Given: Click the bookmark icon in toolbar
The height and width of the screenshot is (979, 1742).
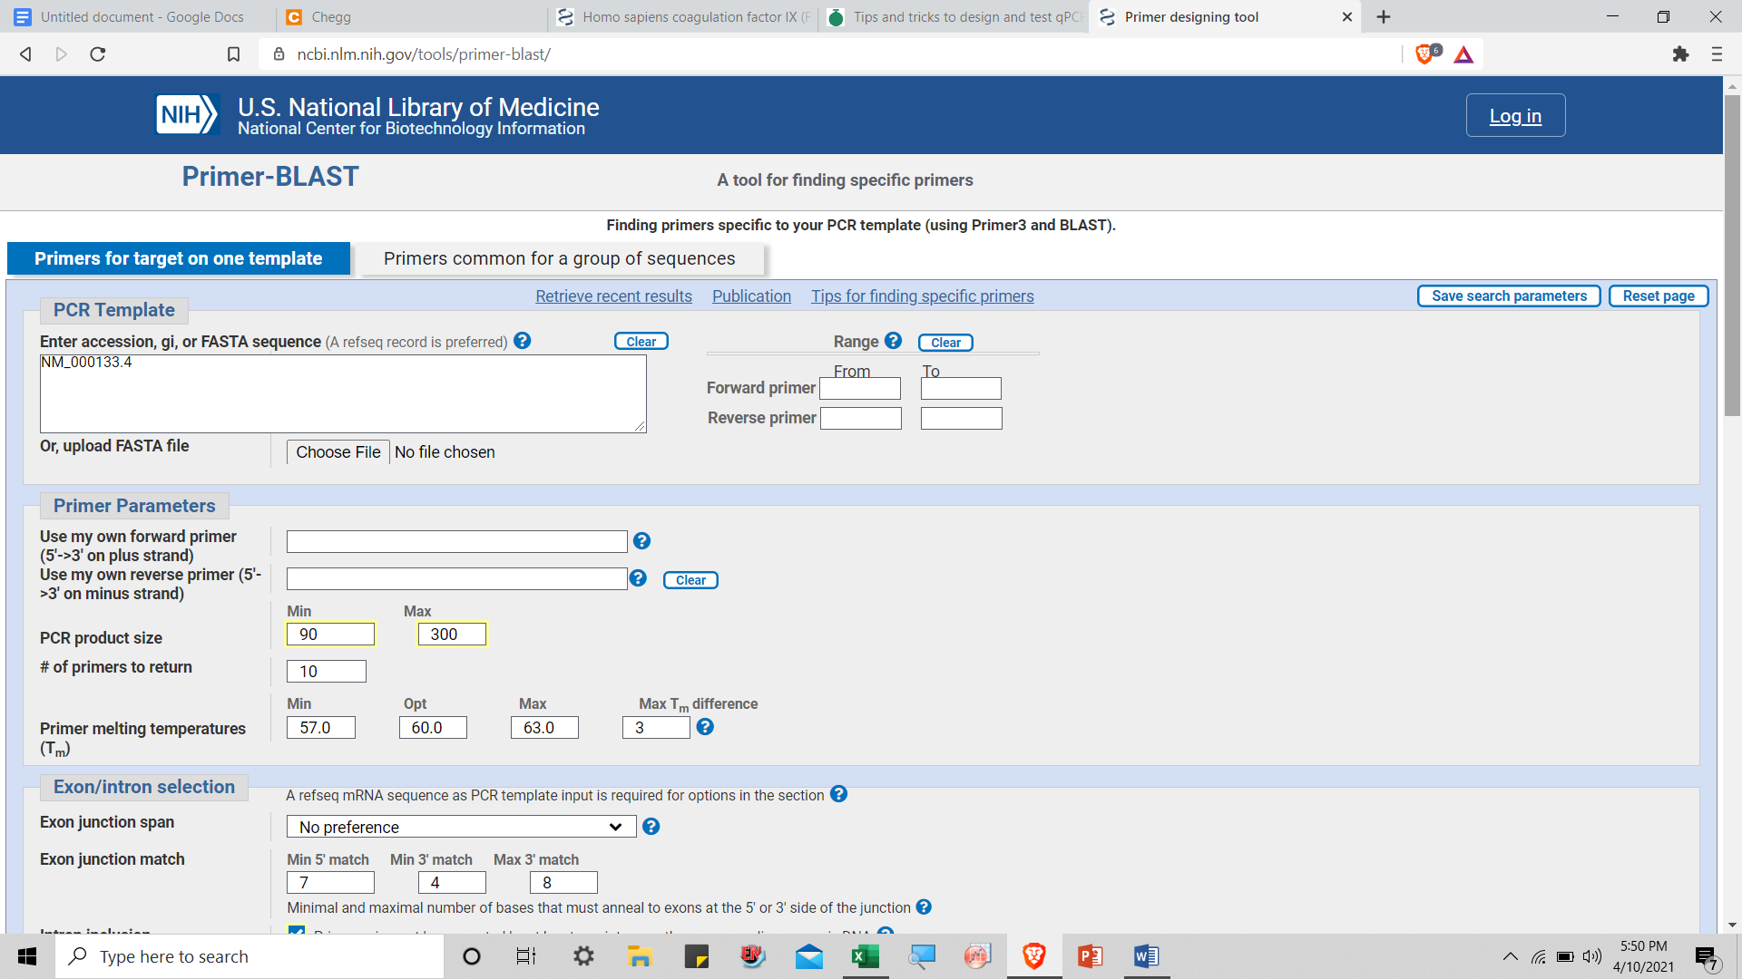Looking at the screenshot, I should click(x=233, y=54).
